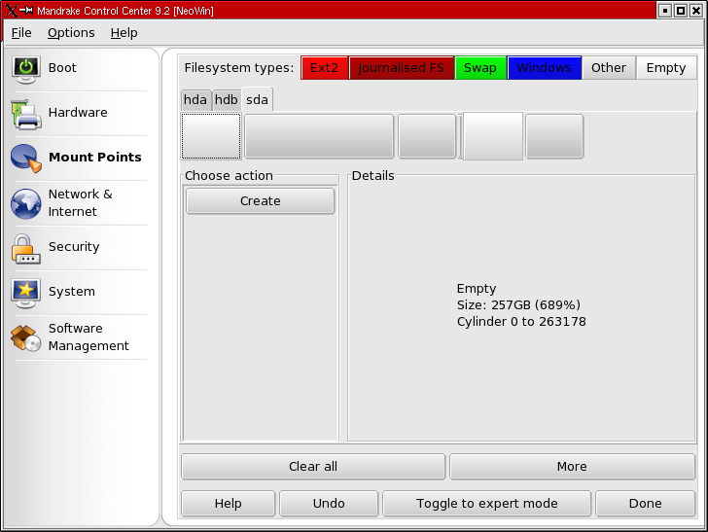The height and width of the screenshot is (532, 708).
Task: Open the Help menu
Action: click(124, 32)
